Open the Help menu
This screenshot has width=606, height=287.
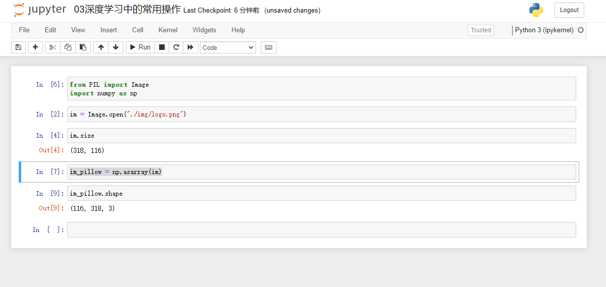pos(238,30)
